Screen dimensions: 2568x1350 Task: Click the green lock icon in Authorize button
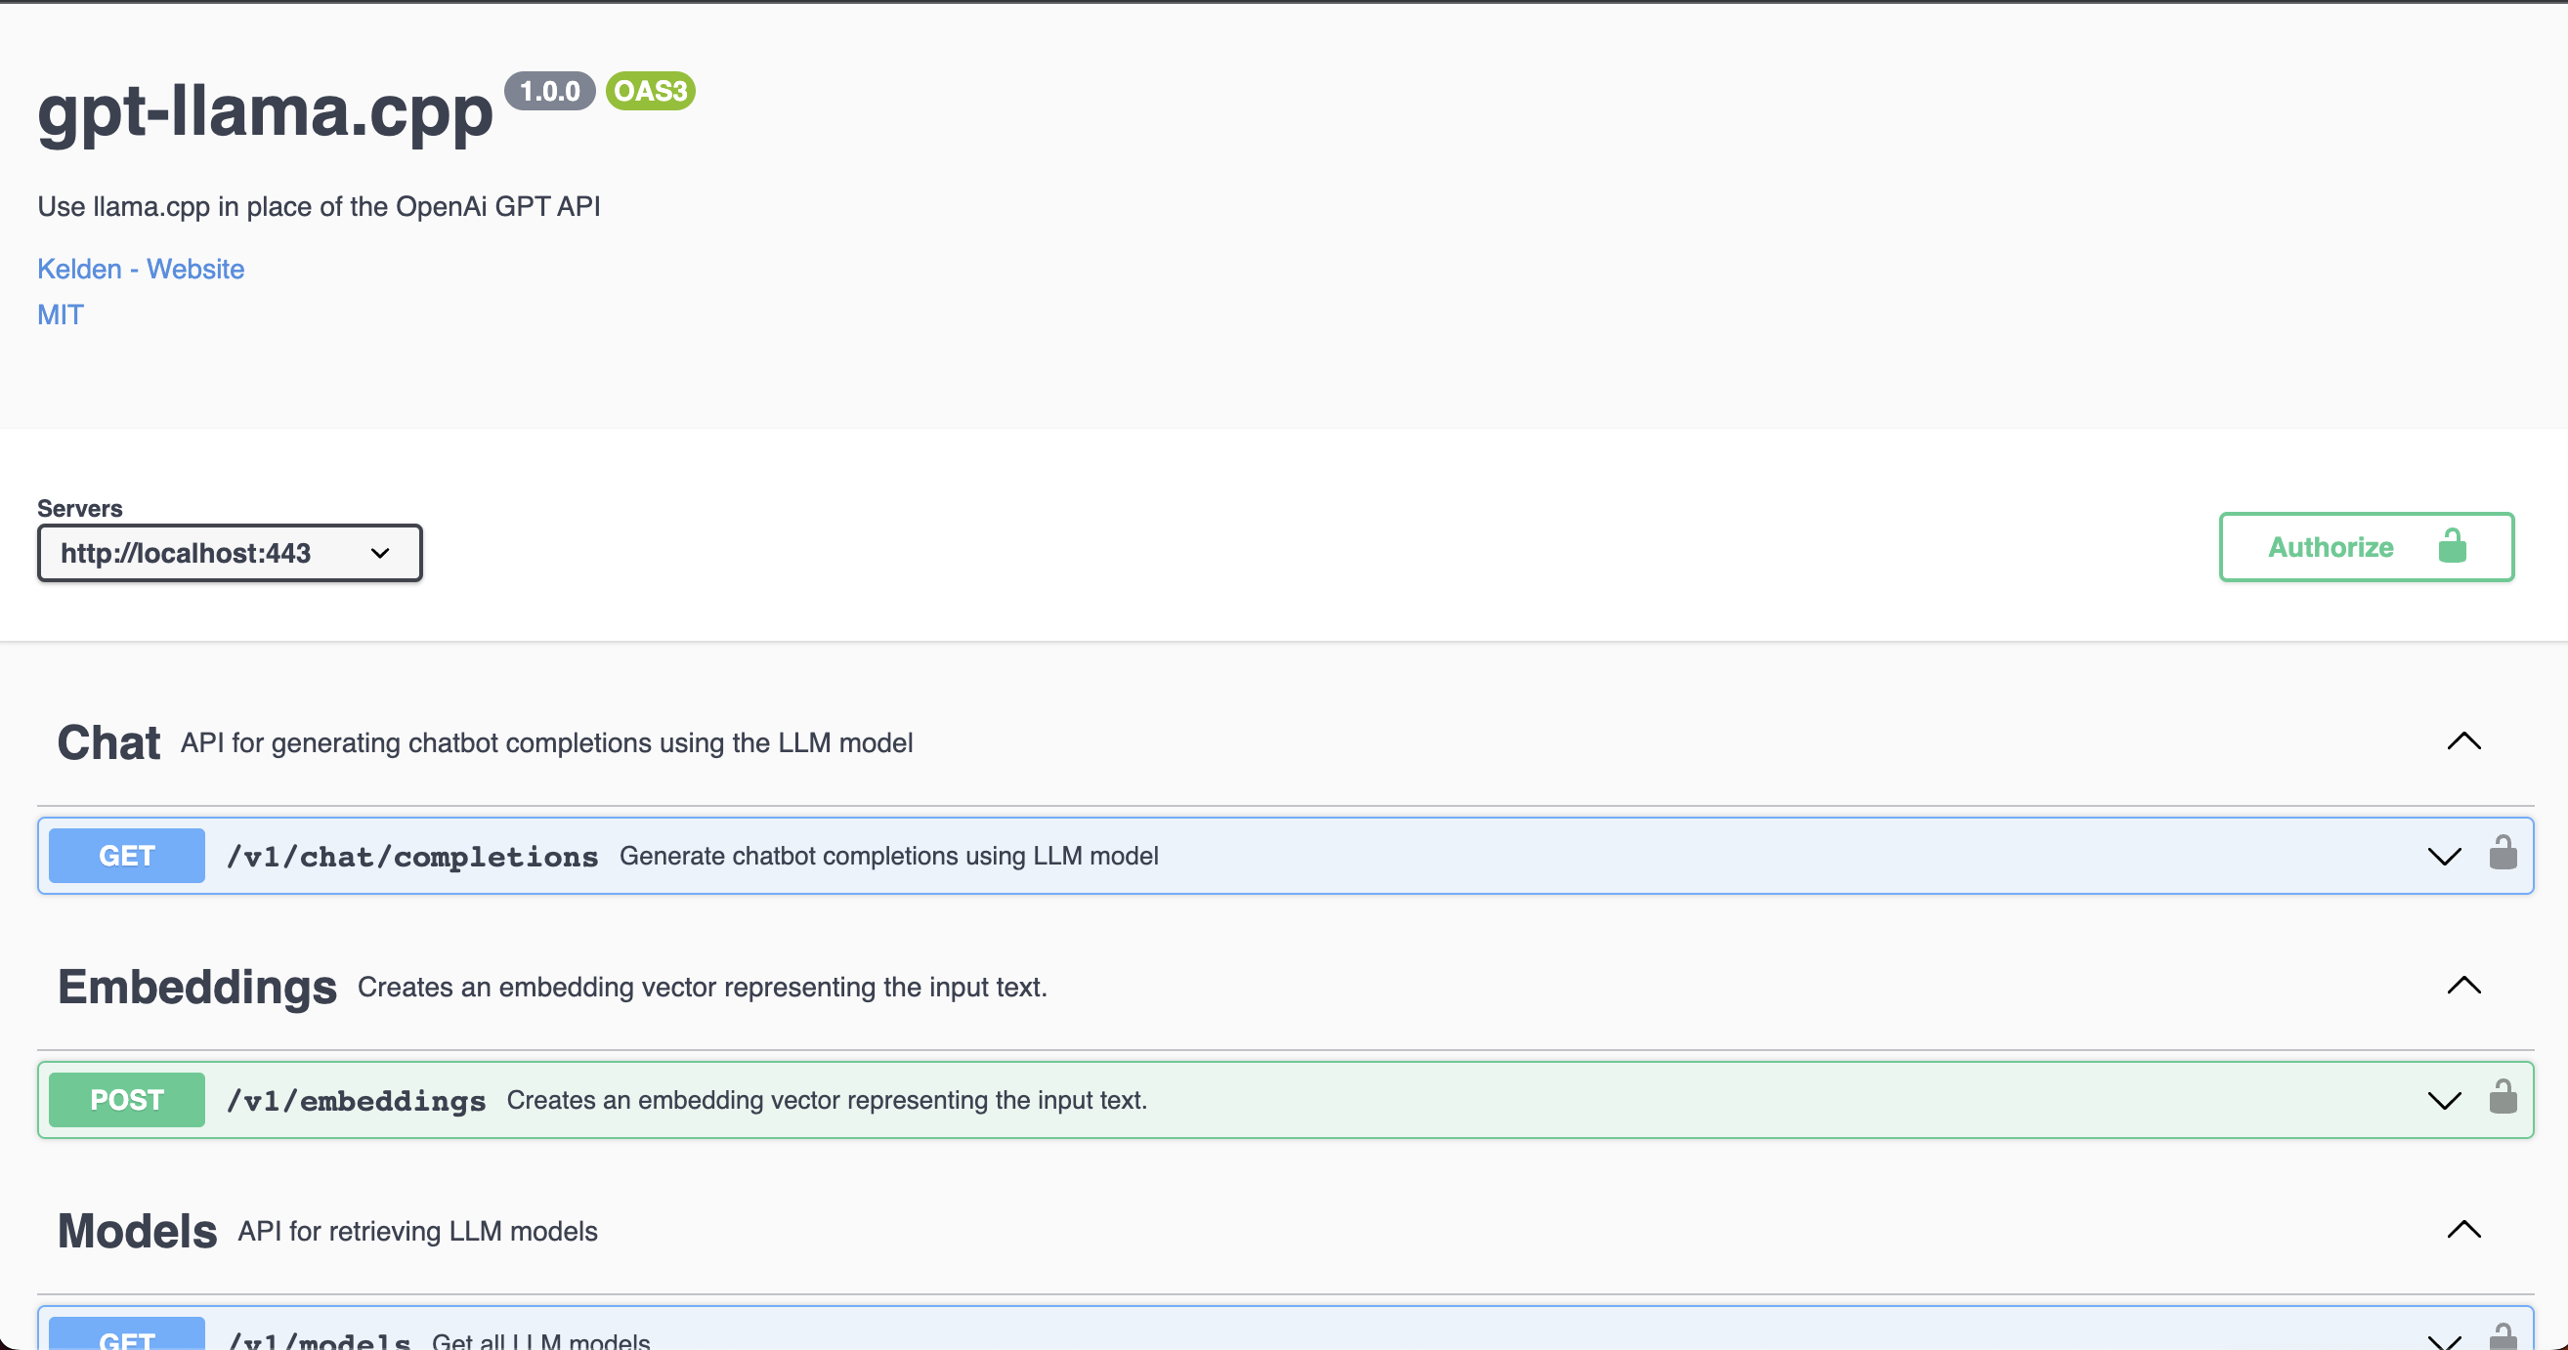[x=2452, y=547]
